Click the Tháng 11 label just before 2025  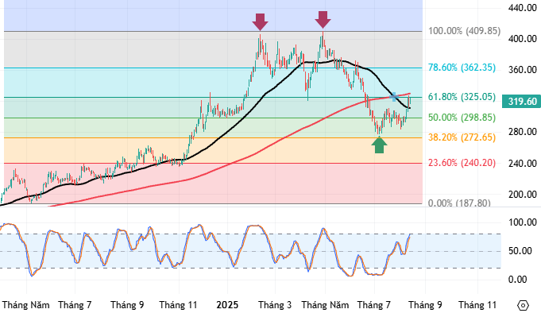pos(178,305)
